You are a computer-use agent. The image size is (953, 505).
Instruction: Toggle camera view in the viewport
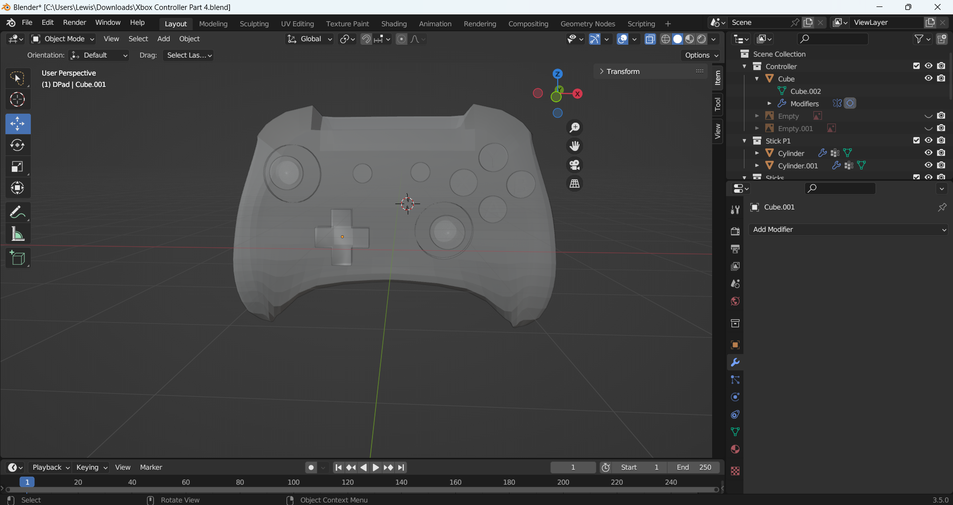coord(575,165)
